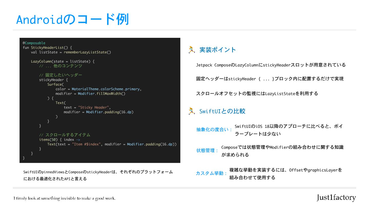Click the text SwiftUIのiOS 18以降のアプローチ
The height and width of the screenshot is (207, 369).
[x=289, y=130]
